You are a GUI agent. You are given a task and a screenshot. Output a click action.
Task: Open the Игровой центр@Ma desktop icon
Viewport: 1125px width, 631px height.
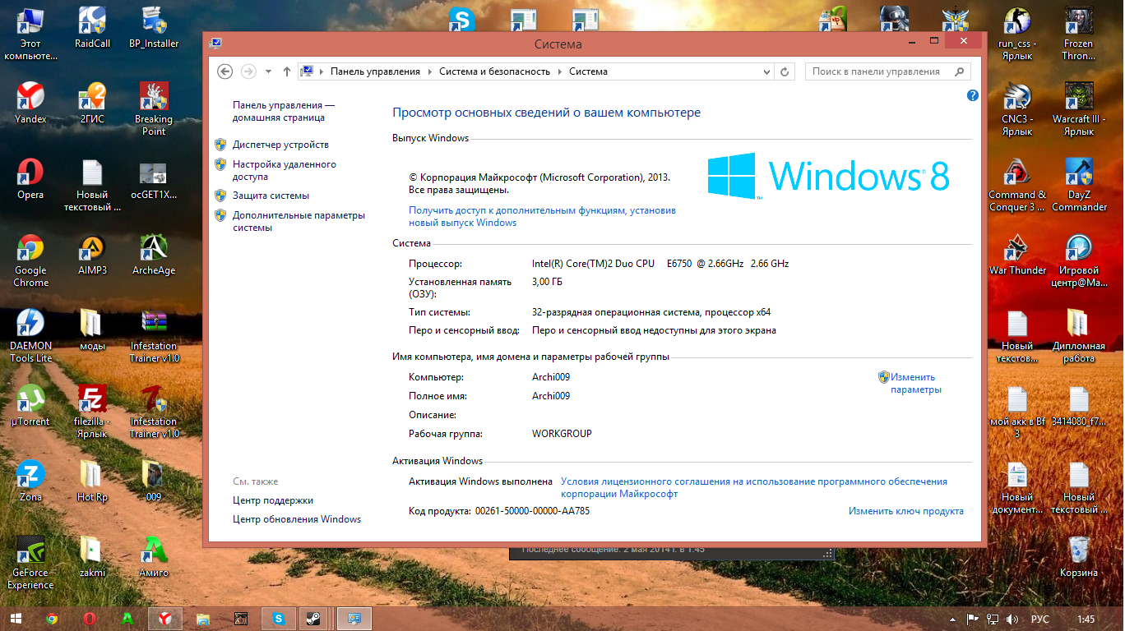[1078, 260]
